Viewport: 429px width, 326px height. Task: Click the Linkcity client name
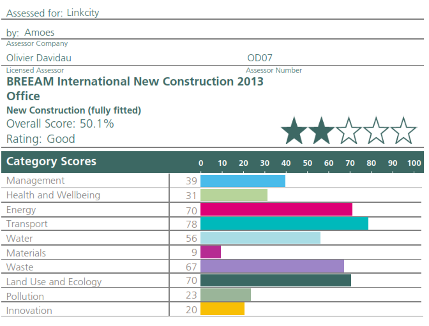83,13
